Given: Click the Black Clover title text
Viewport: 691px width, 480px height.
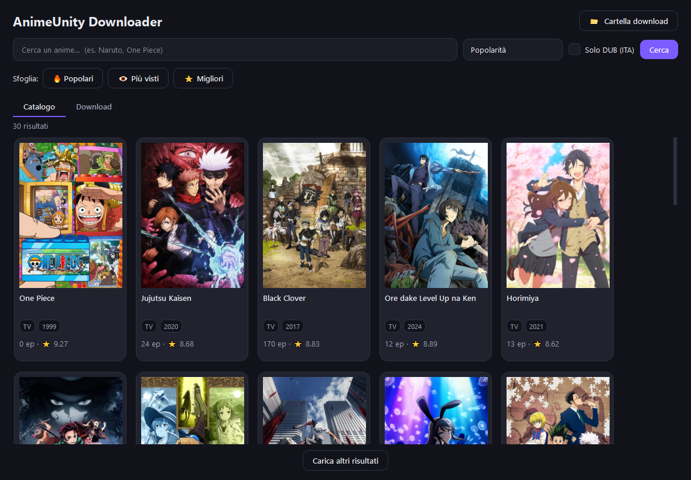Looking at the screenshot, I should click(x=284, y=298).
